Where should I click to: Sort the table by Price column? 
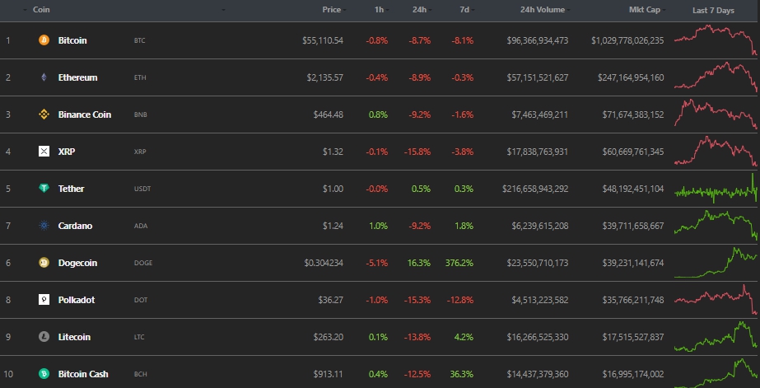pos(332,10)
